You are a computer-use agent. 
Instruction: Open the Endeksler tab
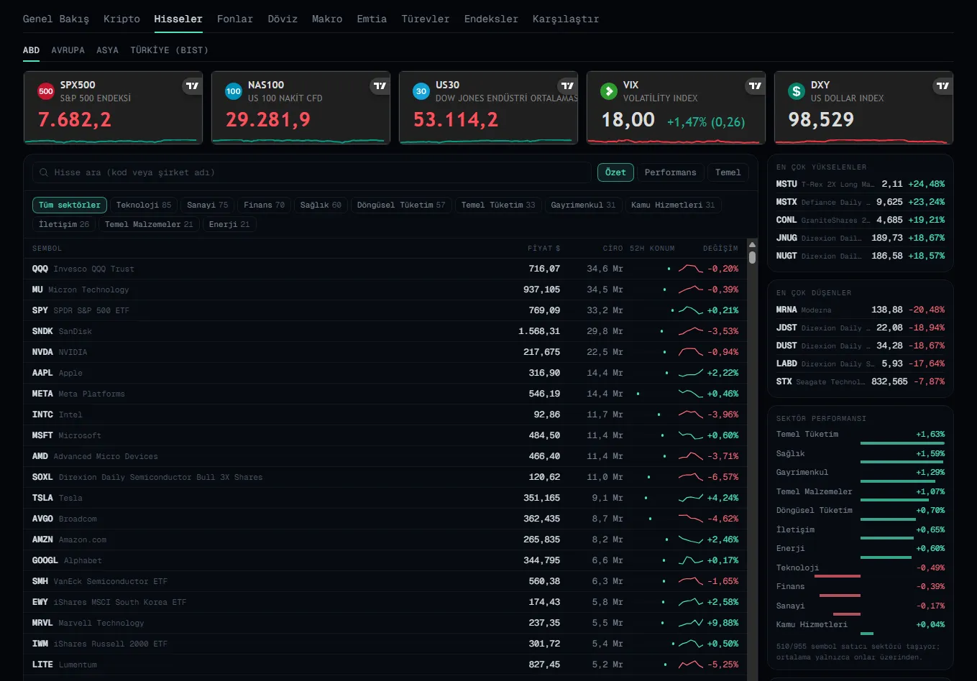491,19
